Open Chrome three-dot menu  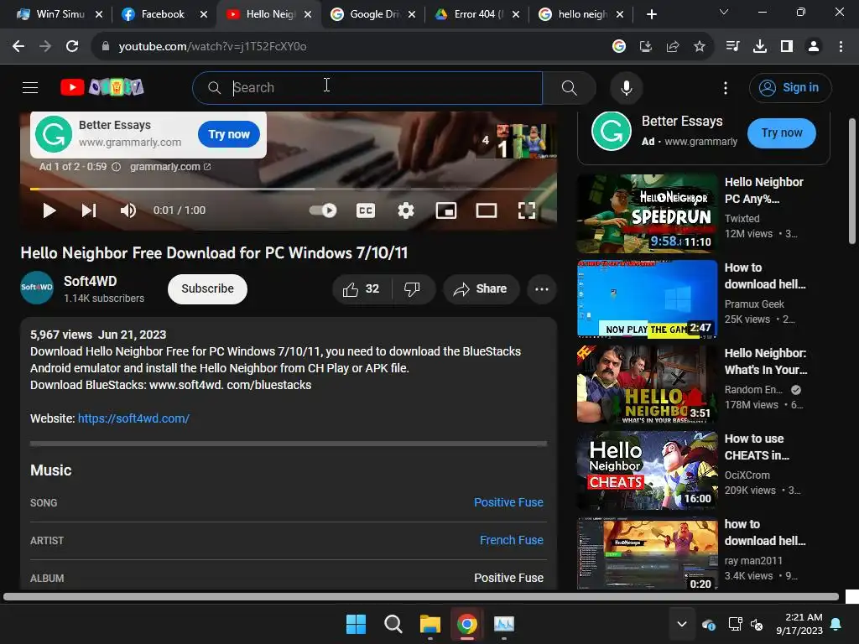(841, 47)
